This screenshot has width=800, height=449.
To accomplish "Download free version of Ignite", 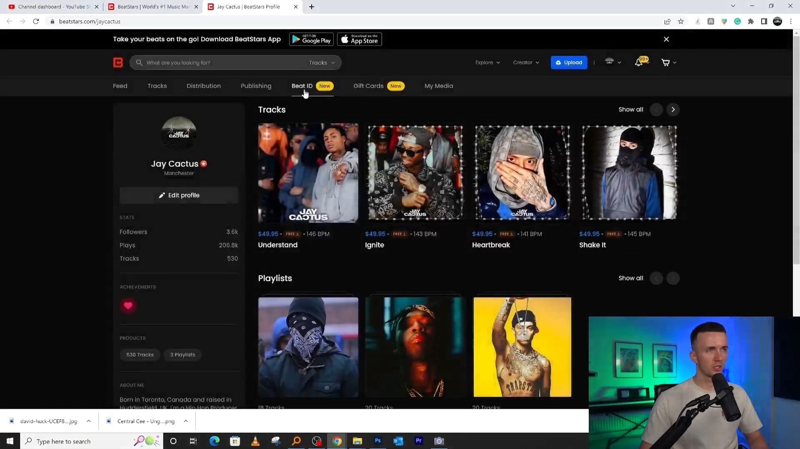I will (399, 234).
